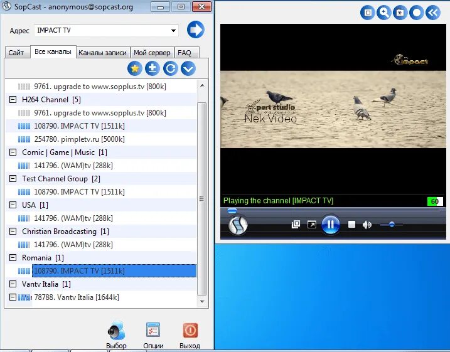The image size is (450, 352).
Task: Collapse the Christian Broadcasting group
Action: click(13, 232)
